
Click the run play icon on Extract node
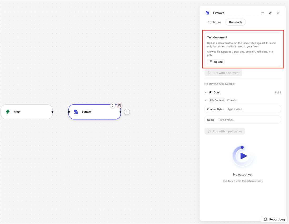[113, 106]
